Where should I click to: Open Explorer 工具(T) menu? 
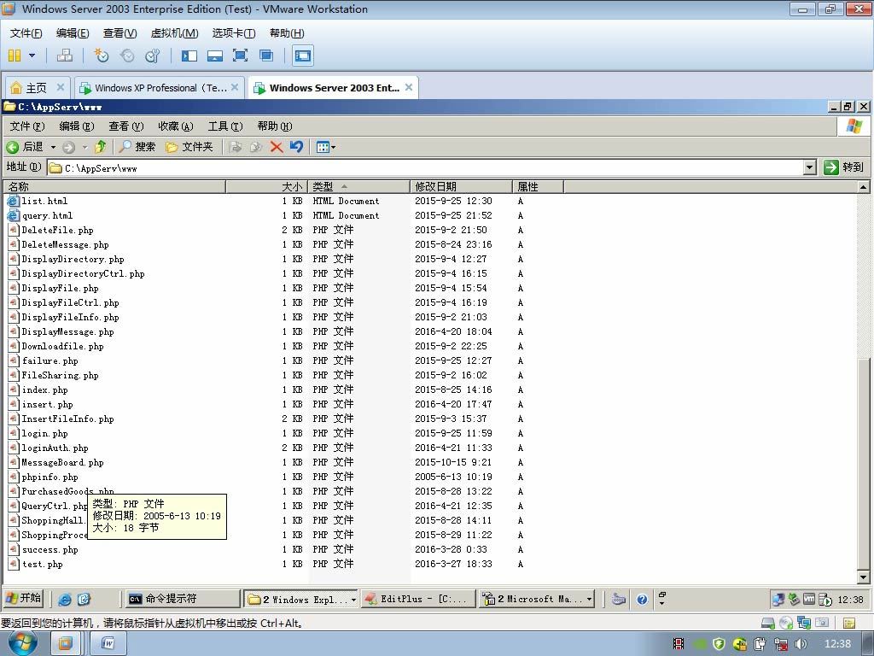[225, 126]
